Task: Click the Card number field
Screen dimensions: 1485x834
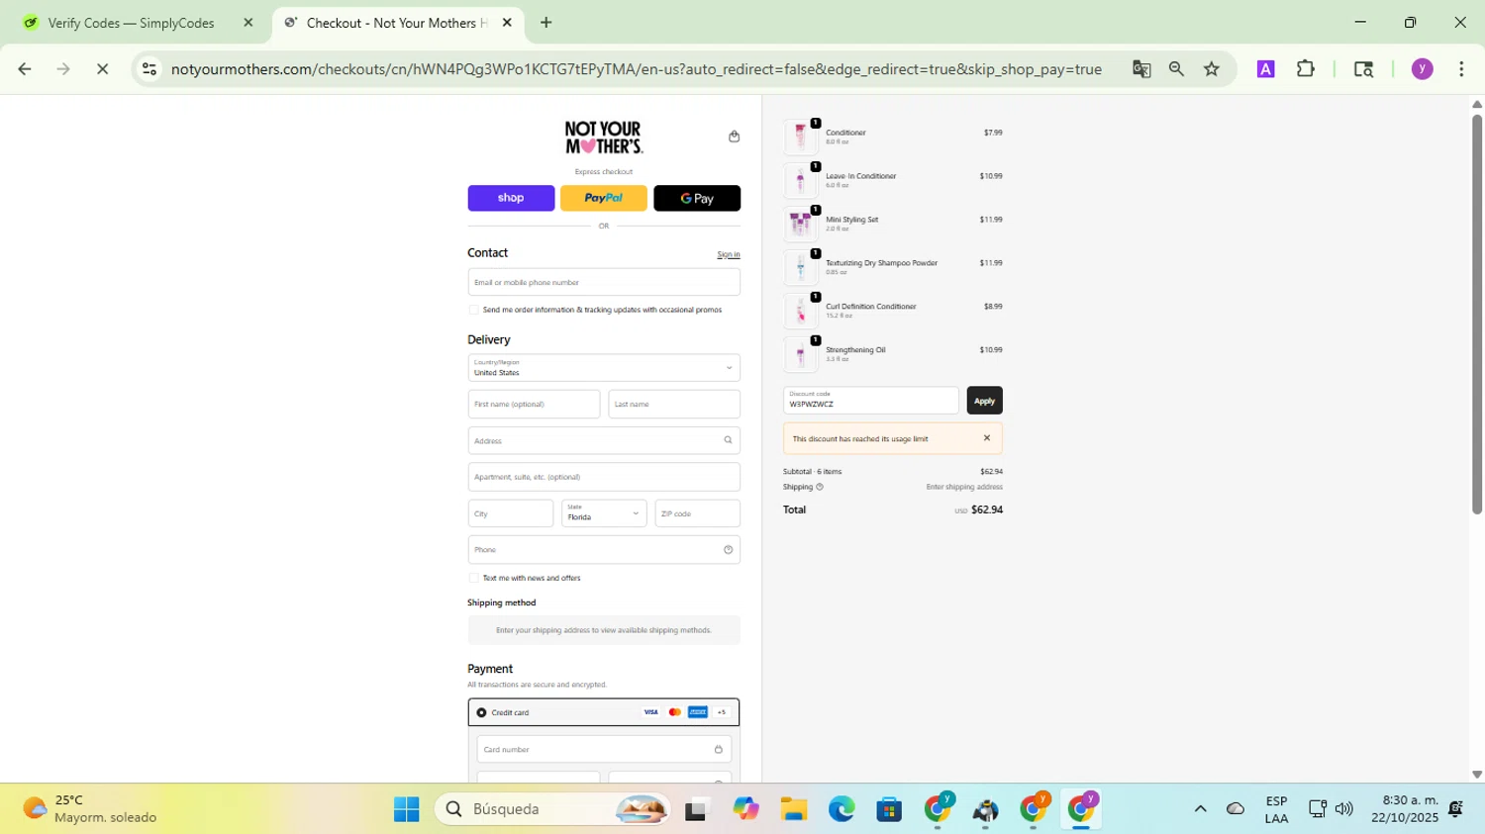Action: (x=604, y=749)
